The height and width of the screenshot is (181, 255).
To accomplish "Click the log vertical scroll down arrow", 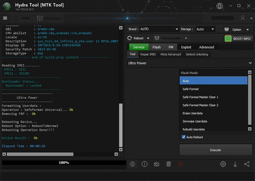I will pos(121,149).
